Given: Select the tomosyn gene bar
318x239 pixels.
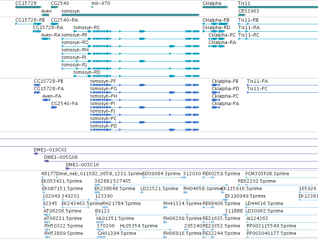Looking at the screenshot, I should coord(131,15).
